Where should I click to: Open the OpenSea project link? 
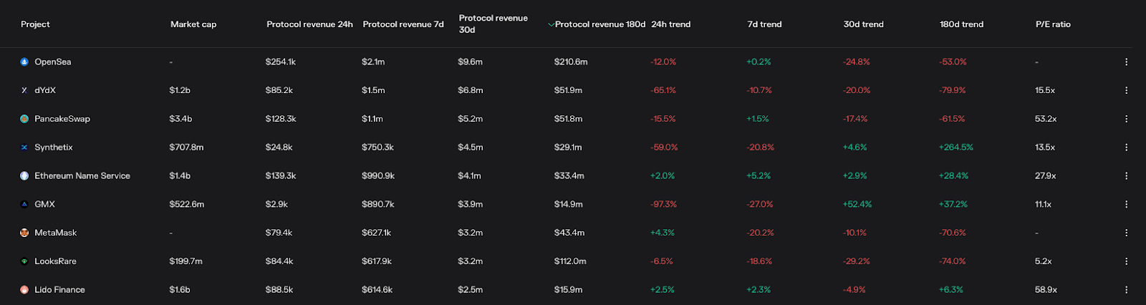point(53,62)
